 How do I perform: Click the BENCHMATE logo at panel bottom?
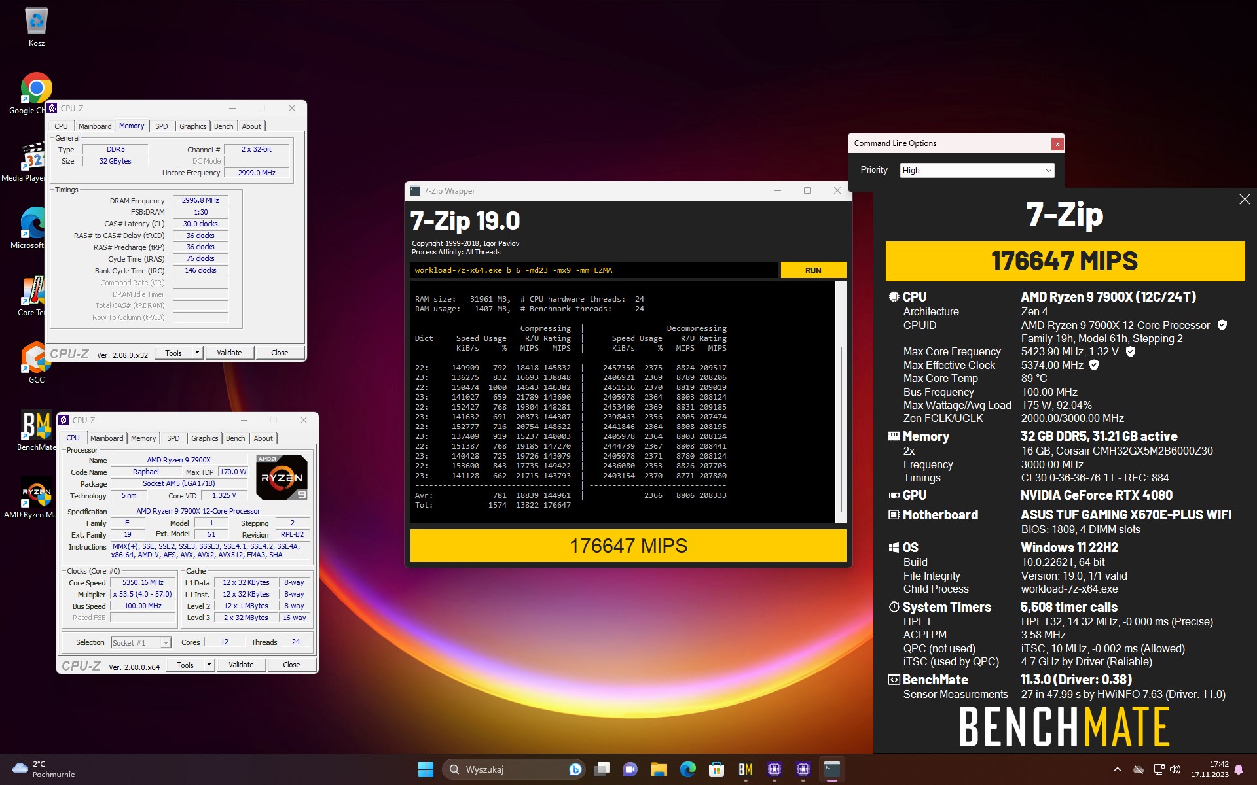click(1065, 727)
